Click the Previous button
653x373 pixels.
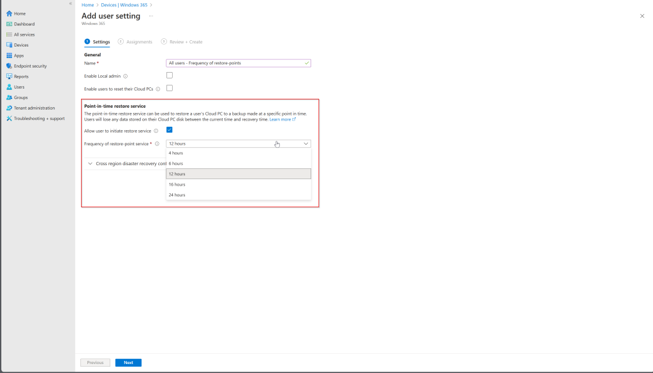tap(96, 363)
